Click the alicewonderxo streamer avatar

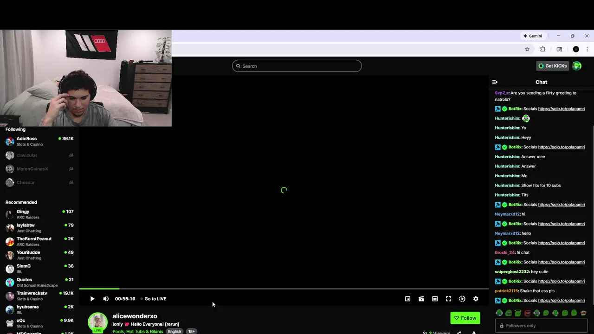click(97, 322)
